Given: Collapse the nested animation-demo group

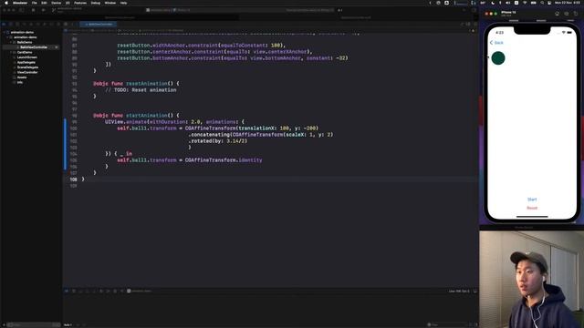Looking at the screenshot, I should coord(7,37).
